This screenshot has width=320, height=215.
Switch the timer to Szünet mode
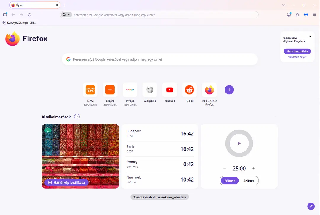tap(248, 181)
